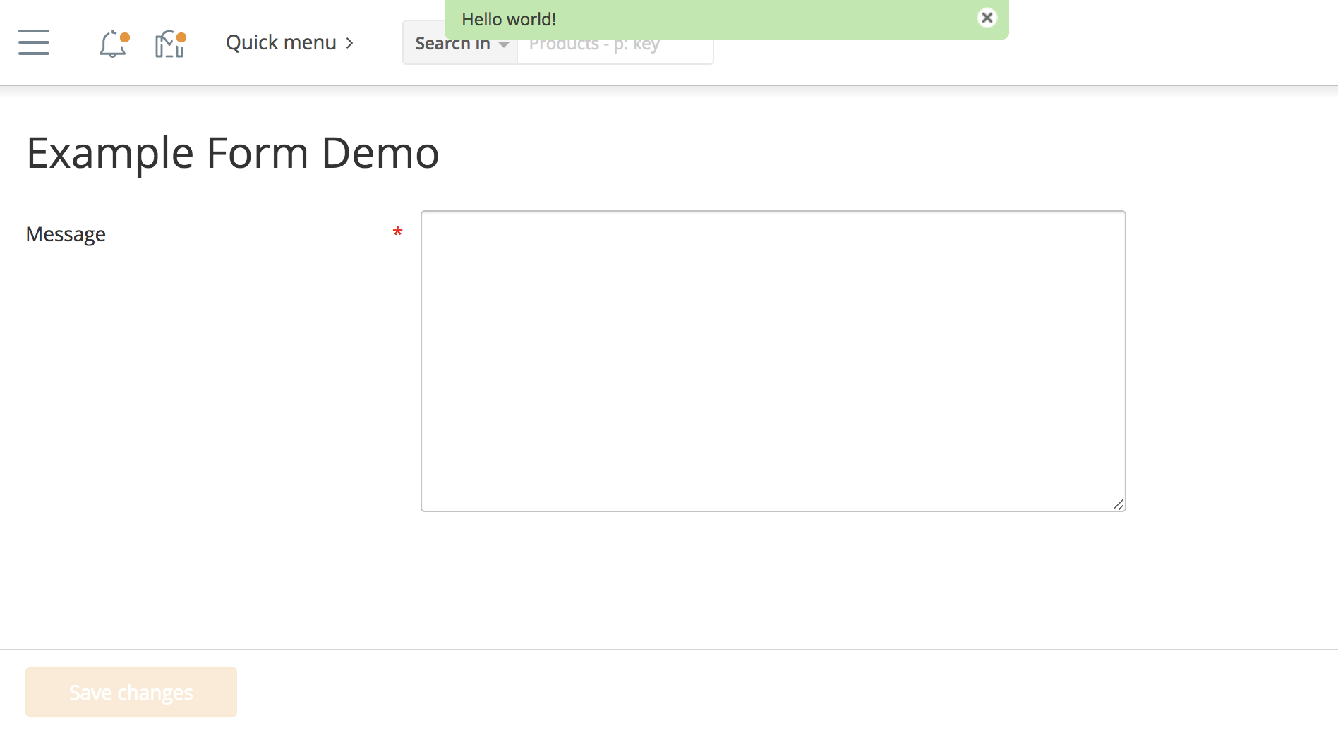Click the marketplace icon beside the bell
The image size is (1338, 735).
(169, 45)
